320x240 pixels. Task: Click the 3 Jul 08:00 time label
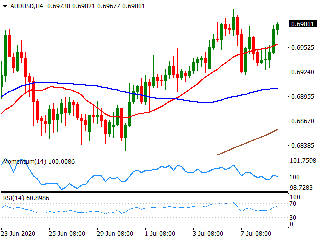pyautogui.click(x=208, y=233)
